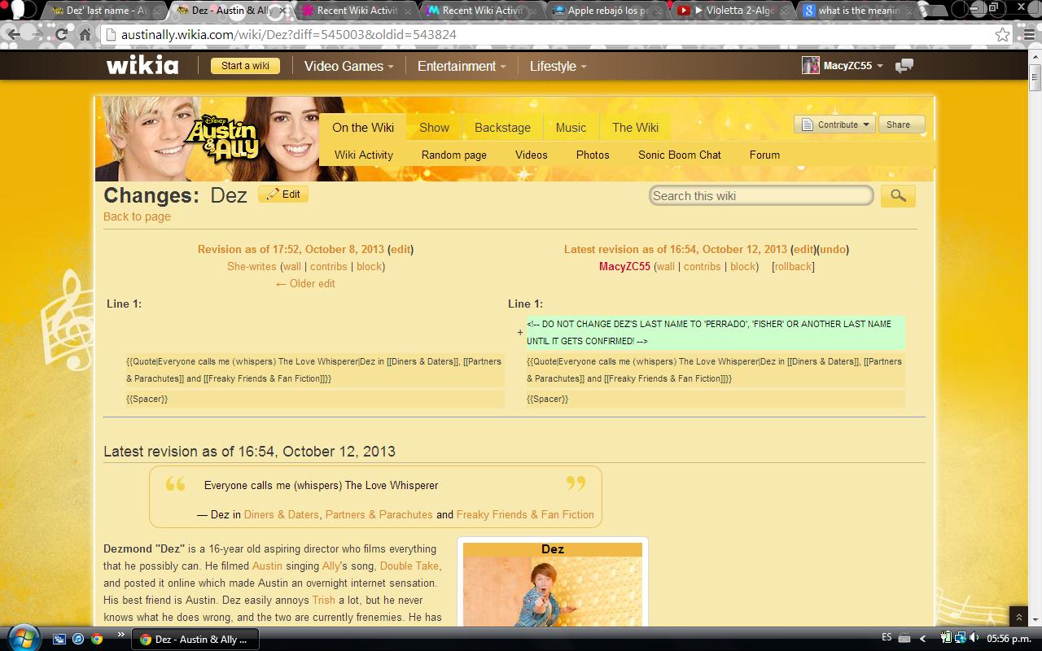Open the network icon in the system tray
This screenshot has width=1042, height=651.
click(x=960, y=638)
